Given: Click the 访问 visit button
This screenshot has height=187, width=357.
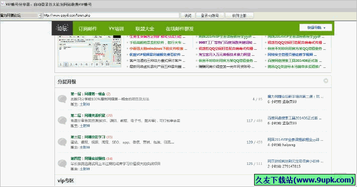Looking at the screenshot, I should coord(188,16).
